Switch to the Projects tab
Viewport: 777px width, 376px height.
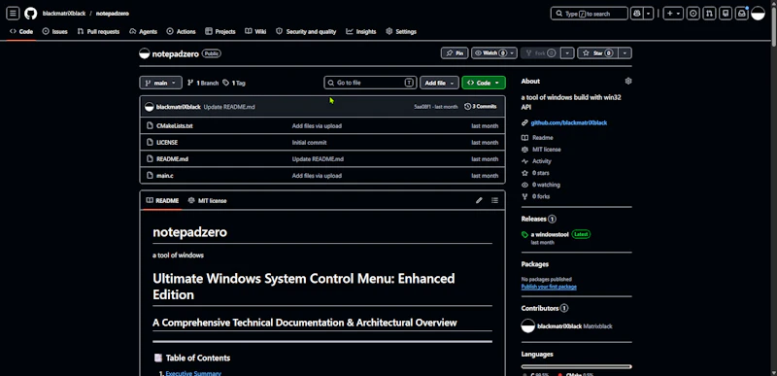[x=220, y=31]
